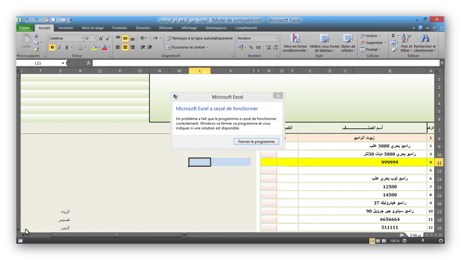The height and width of the screenshot is (260, 461).
Task: Switch to the Données tab
Action: [x=143, y=28]
